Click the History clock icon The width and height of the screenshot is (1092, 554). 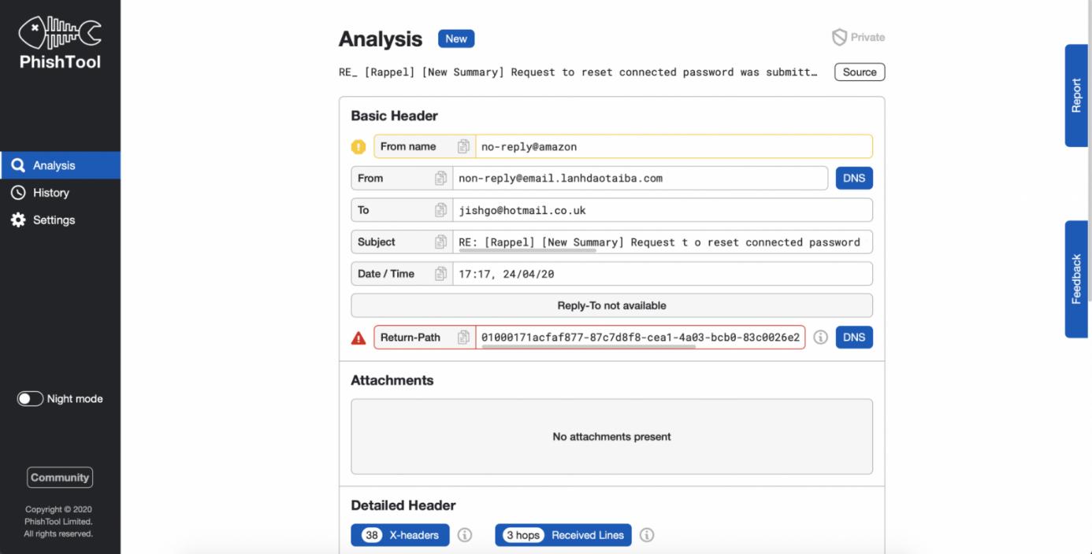[19, 193]
